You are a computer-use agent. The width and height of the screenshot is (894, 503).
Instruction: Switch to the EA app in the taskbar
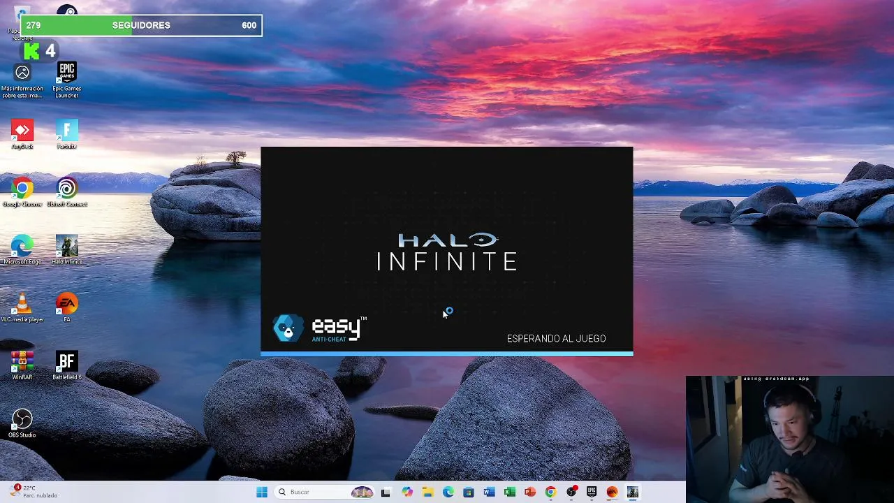(x=613, y=492)
